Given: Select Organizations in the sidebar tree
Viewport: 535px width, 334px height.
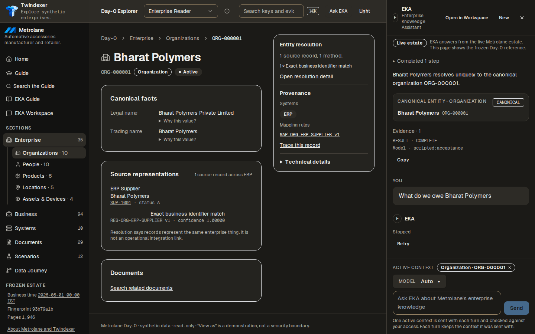Looking at the screenshot, I should [x=49, y=153].
